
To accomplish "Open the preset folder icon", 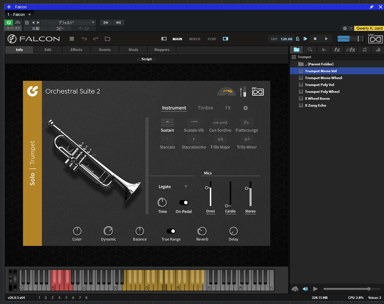I will click(x=107, y=39).
